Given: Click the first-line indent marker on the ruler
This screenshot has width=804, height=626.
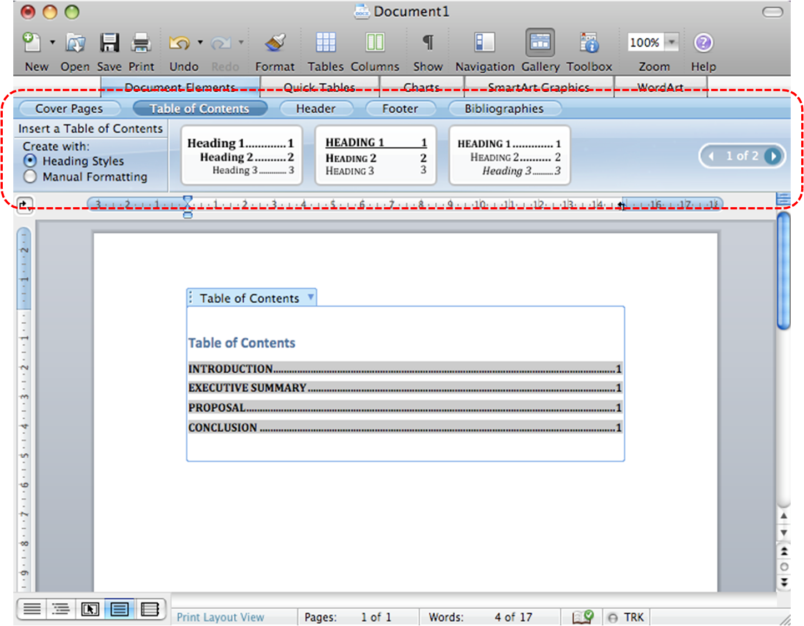Looking at the screenshot, I should [x=188, y=199].
